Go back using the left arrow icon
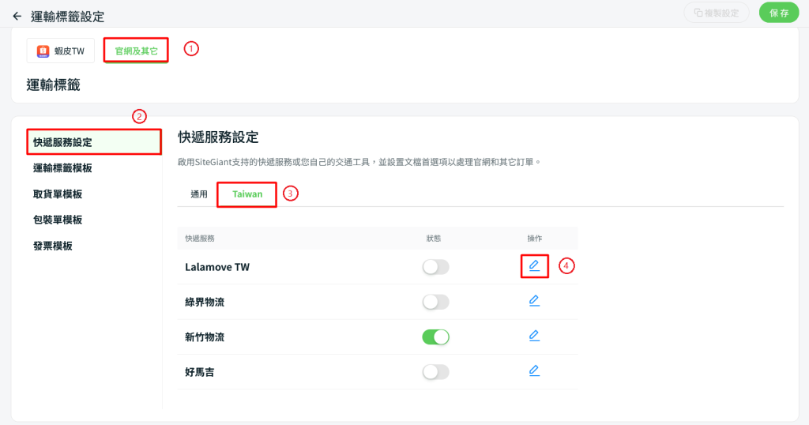This screenshot has width=809, height=425. click(x=17, y=17)
